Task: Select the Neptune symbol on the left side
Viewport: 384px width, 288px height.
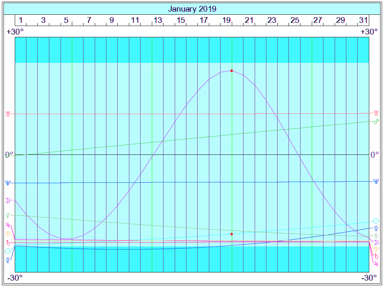Action: [x=8, y=183]
